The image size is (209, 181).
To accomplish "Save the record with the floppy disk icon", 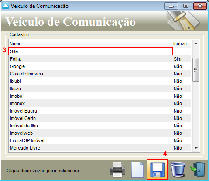I will (158, 170).
